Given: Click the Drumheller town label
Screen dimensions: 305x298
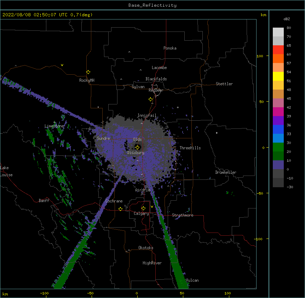Looking at the screenshot, I should (x=226, y=172).
